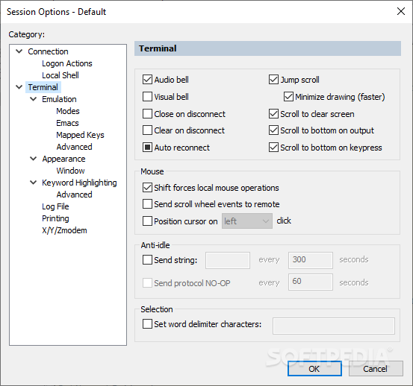Enable Set word delimiter characters
This screenshot has height=386, width=413.
click(x=147, y=324)
